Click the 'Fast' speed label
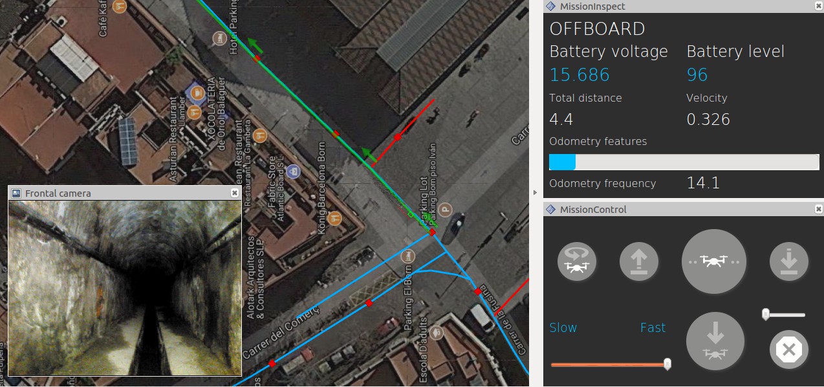The width and height of the screenshot is (824, 387). pyautogui.click(x=653, y=327)
